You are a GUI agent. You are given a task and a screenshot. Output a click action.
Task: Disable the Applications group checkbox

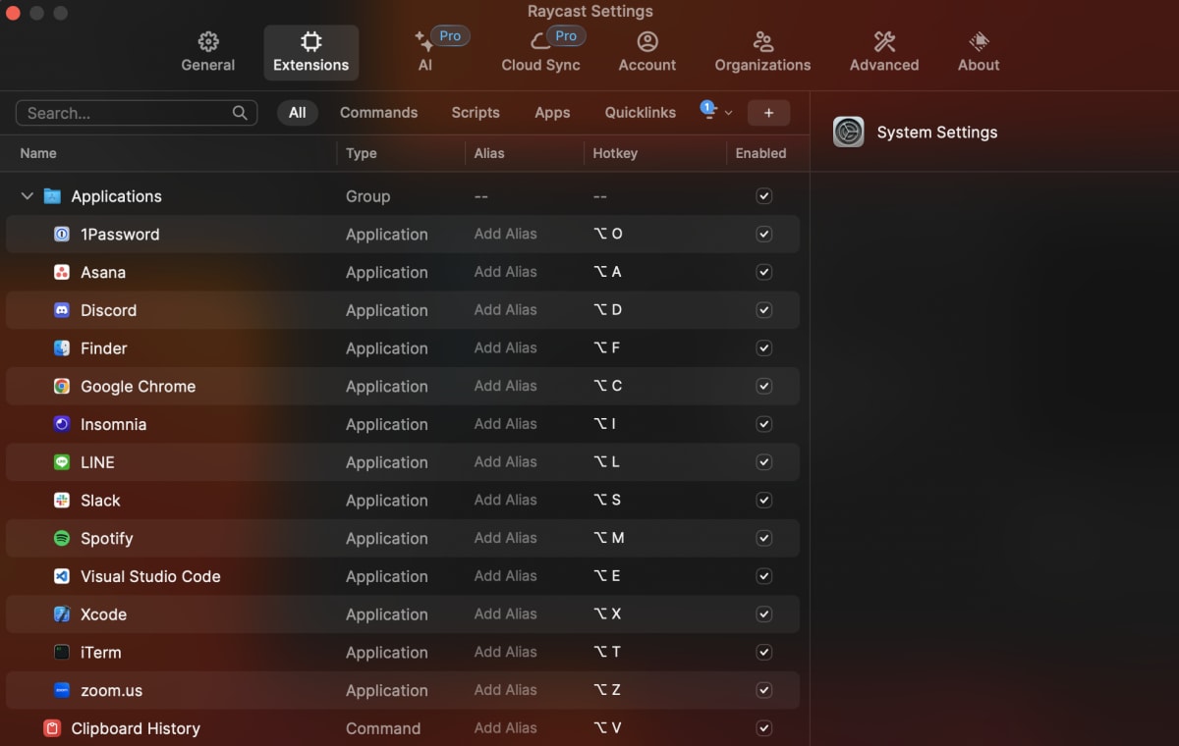coord(764,196)
